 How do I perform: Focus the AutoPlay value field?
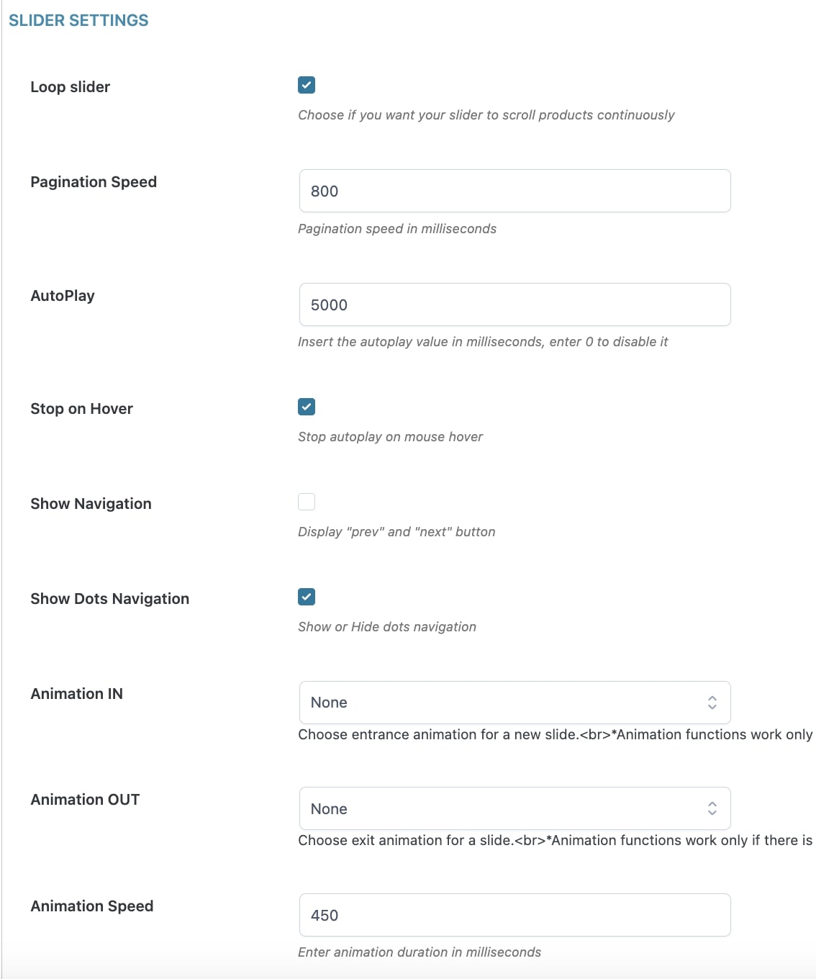[515, 304]
